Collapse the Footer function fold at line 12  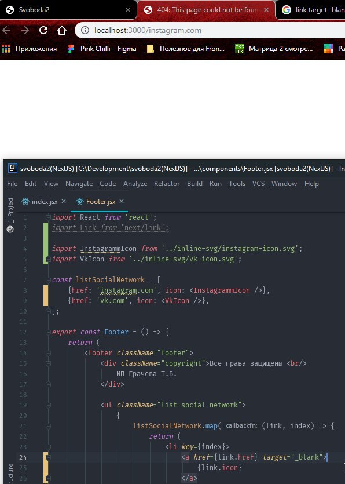[48, 332]
